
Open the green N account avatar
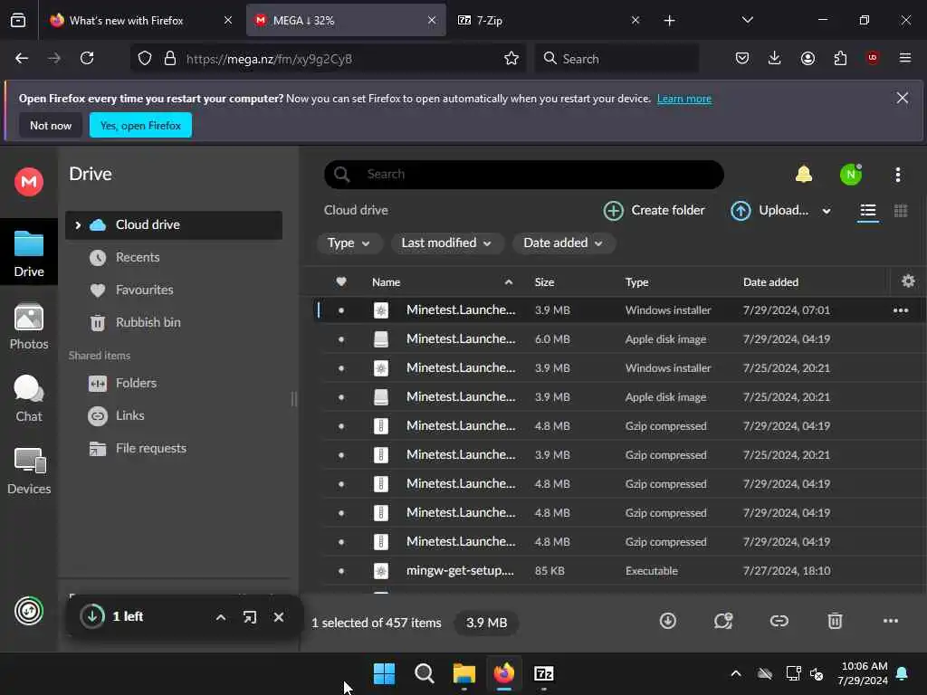click(x=851, y=175)
